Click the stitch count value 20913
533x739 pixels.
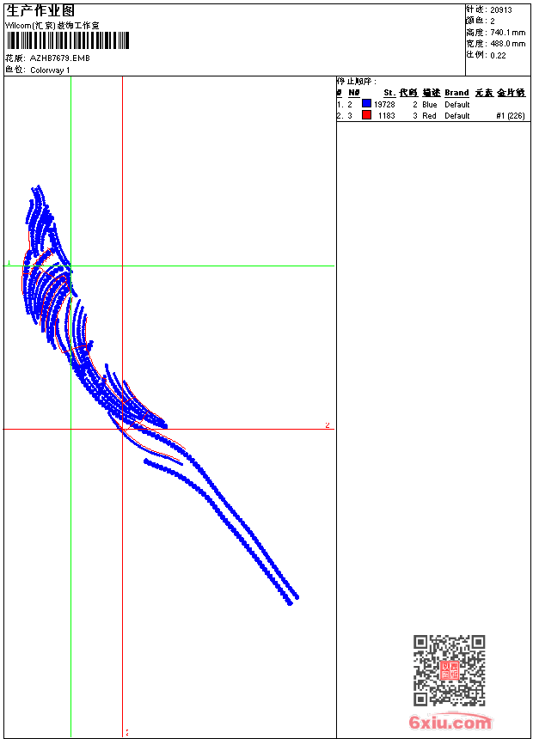[x=503, y=9]
